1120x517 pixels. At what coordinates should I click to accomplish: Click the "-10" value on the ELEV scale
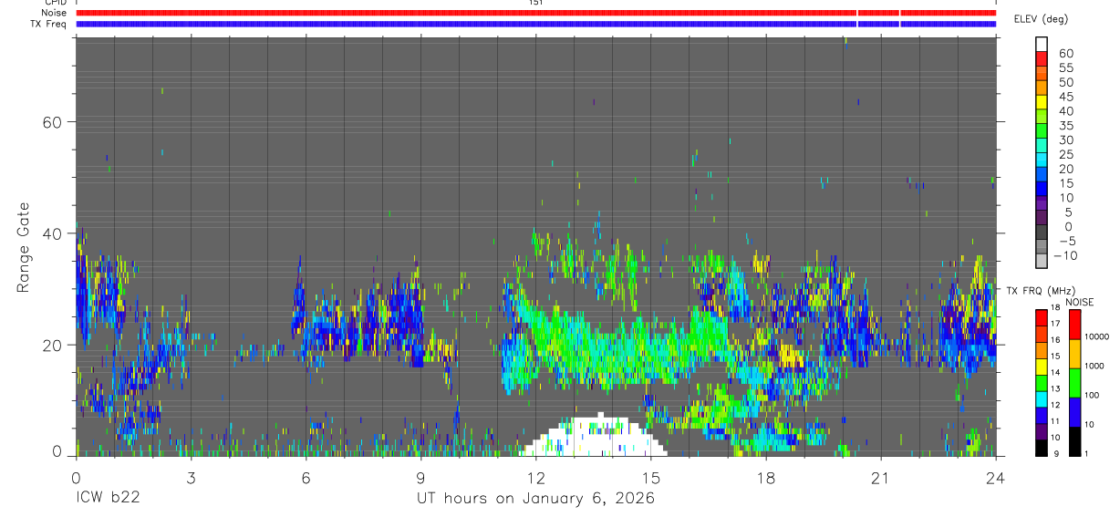1065,255
